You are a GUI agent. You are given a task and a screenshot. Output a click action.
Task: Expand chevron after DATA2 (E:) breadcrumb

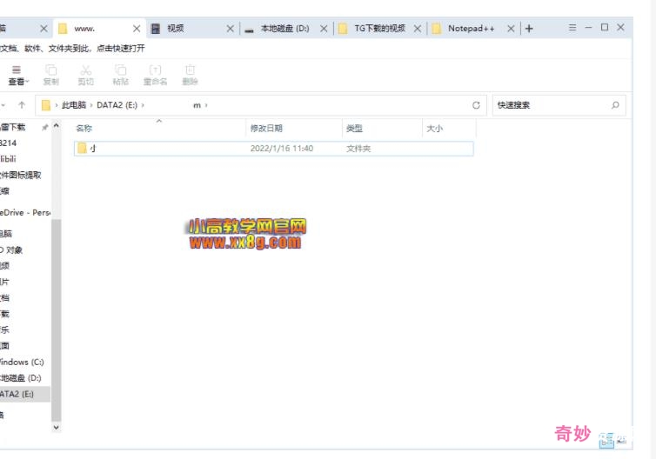(143, 105)
